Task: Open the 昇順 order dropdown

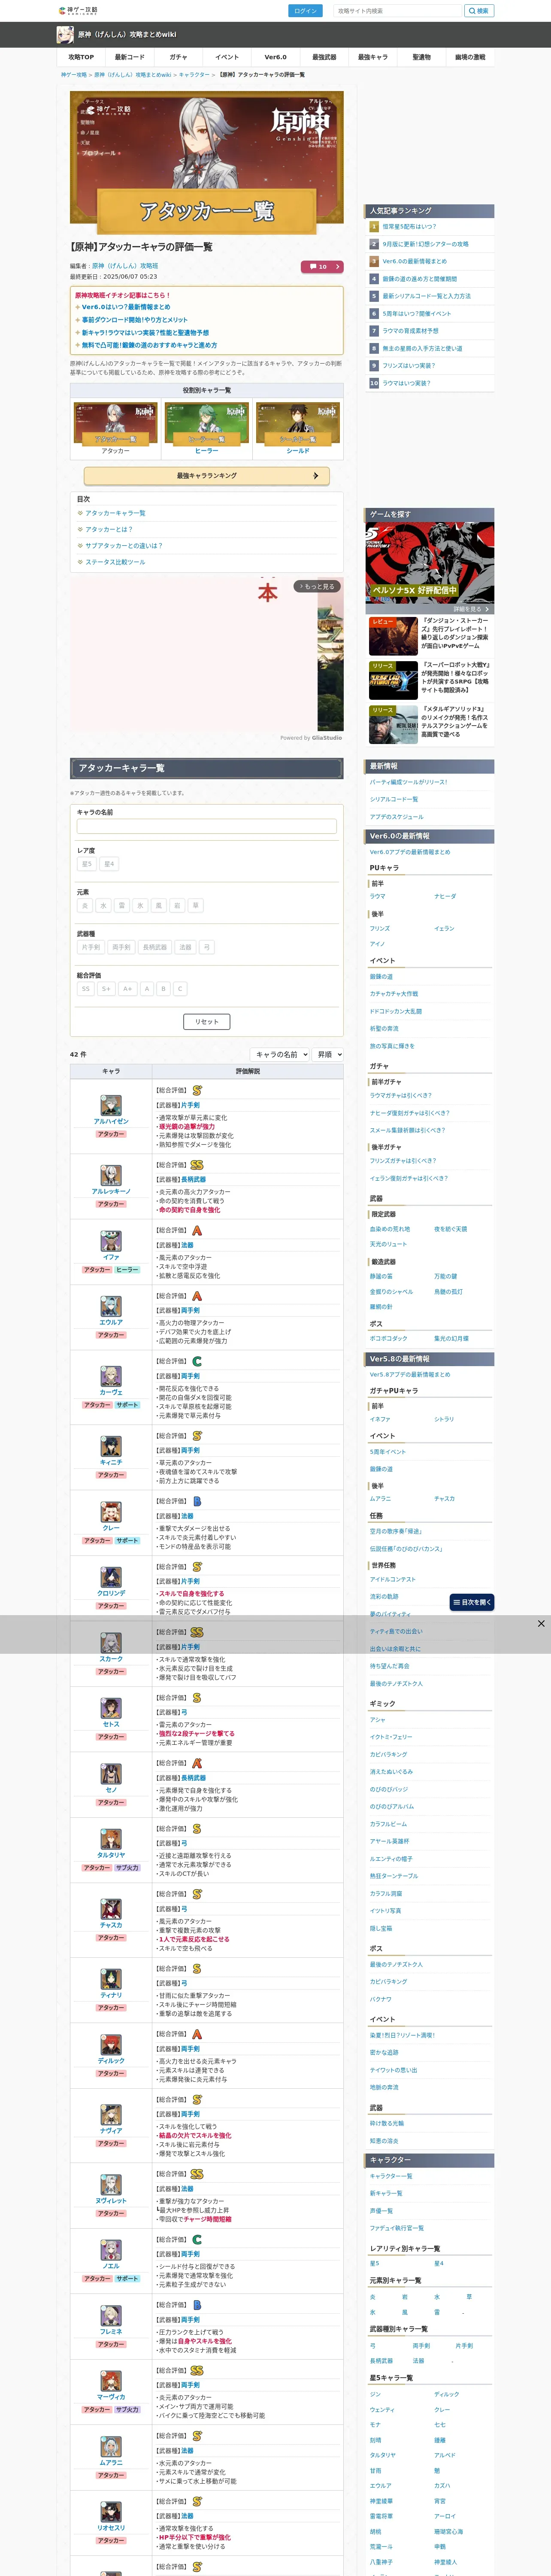Action: pyautogui.click(x=327, y=1055)
